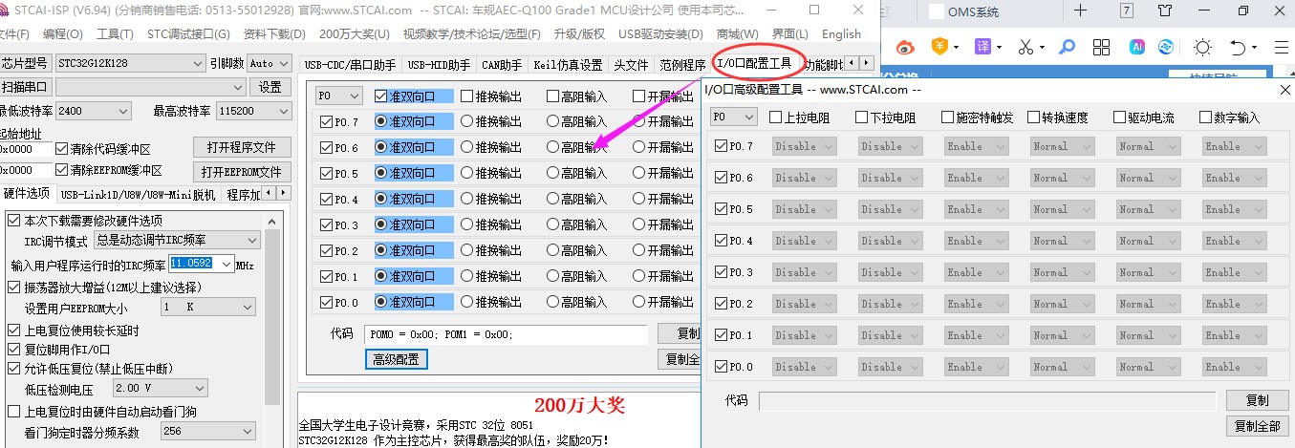
Task: Click the code field POM0 = 0x00
Action: 506,334
